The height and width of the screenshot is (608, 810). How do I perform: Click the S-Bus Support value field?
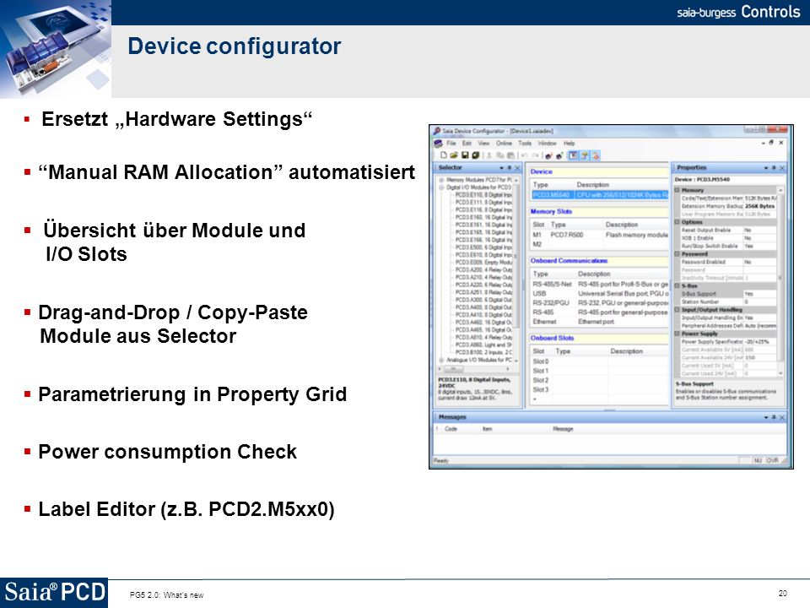(760, 294)
